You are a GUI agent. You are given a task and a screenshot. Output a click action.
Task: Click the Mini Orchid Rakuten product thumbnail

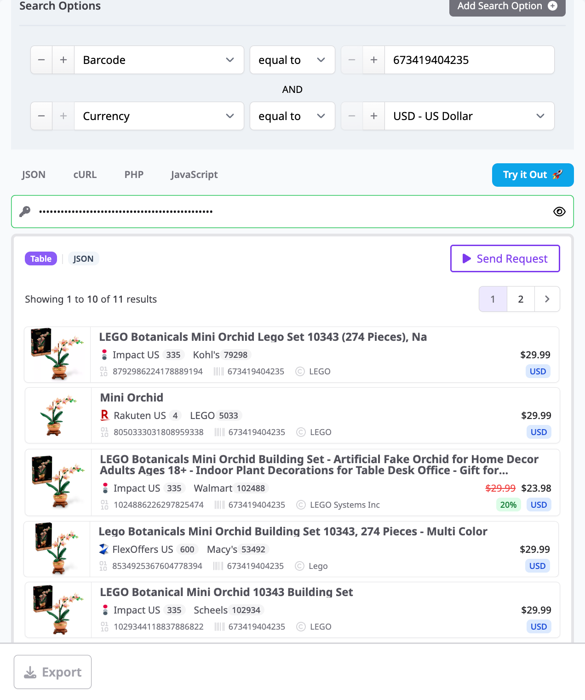pos(58,415)
